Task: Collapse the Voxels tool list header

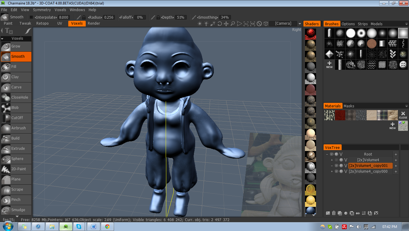Action: click(16, 38)
